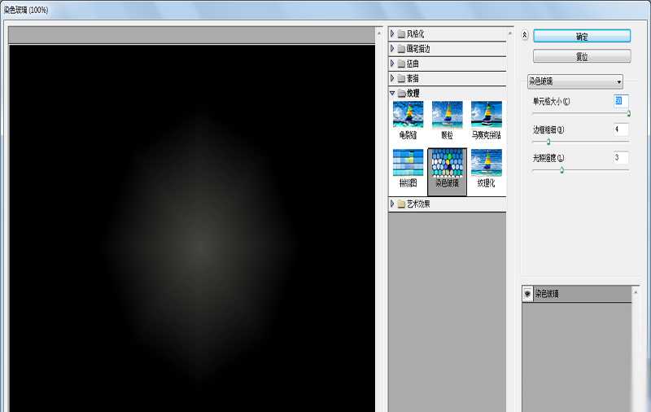Click the preview area scroll-up arrow
Viewport: 651px width, 412px height.
click(x=379, y=33)
